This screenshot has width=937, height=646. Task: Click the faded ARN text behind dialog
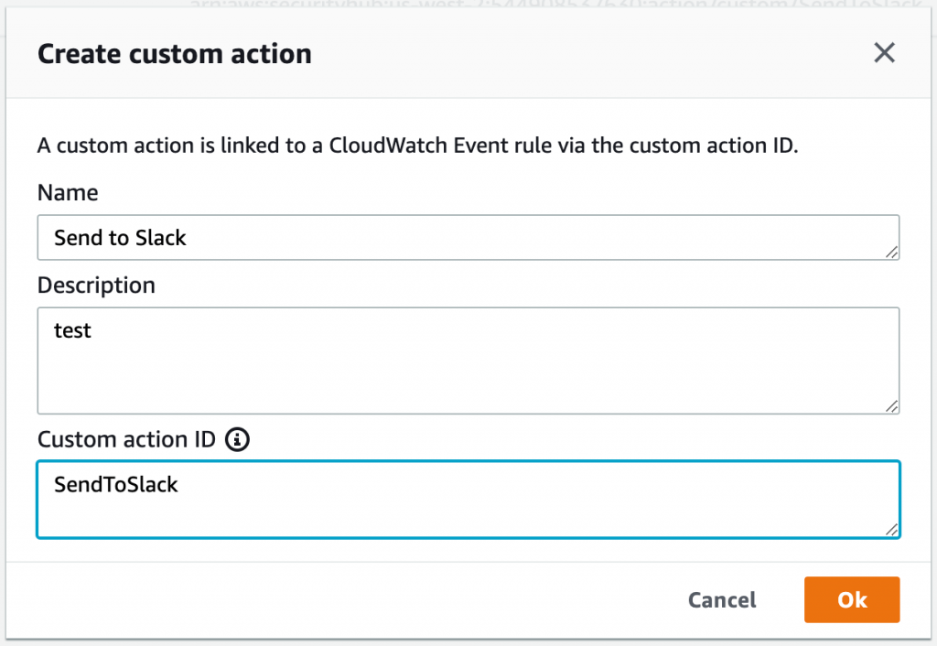555,5
